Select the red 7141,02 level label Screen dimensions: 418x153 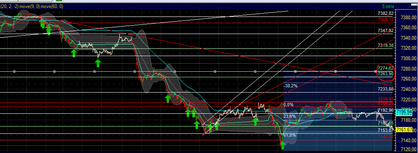(386, 137)
